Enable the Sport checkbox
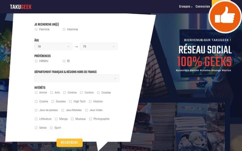The width and height of the screenshot is (242, 151). tap(51, 128)
